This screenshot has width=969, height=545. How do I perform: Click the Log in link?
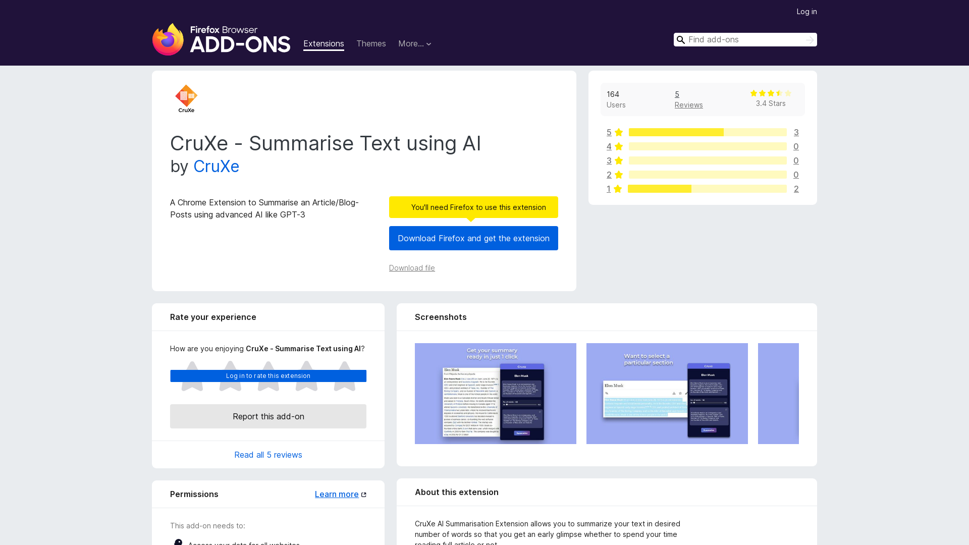pos(806,12)
